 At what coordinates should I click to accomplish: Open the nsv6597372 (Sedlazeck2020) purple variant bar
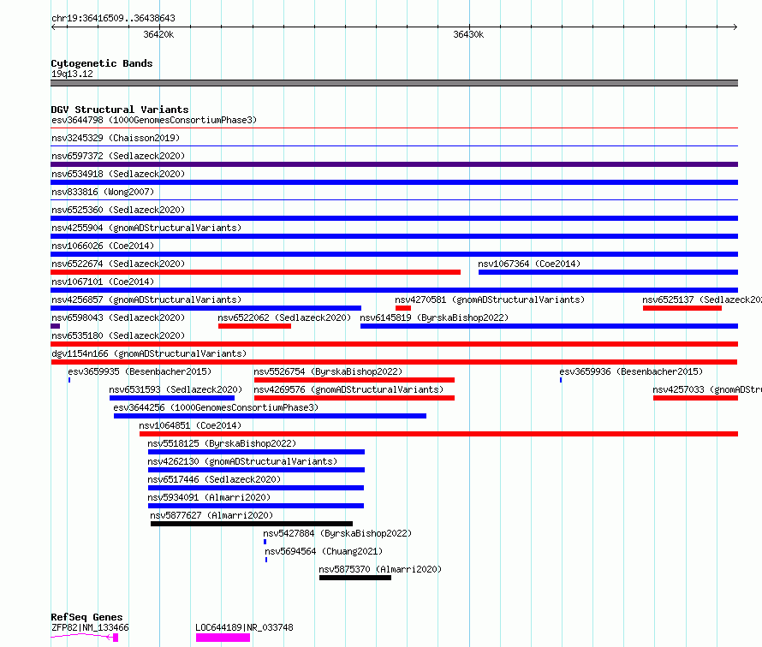click(394, 164)
